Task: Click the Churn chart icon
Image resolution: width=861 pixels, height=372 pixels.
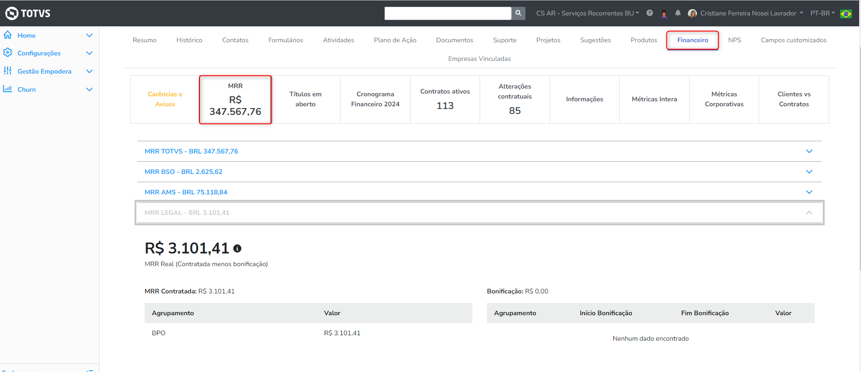Action: click(x=8, y=89)
